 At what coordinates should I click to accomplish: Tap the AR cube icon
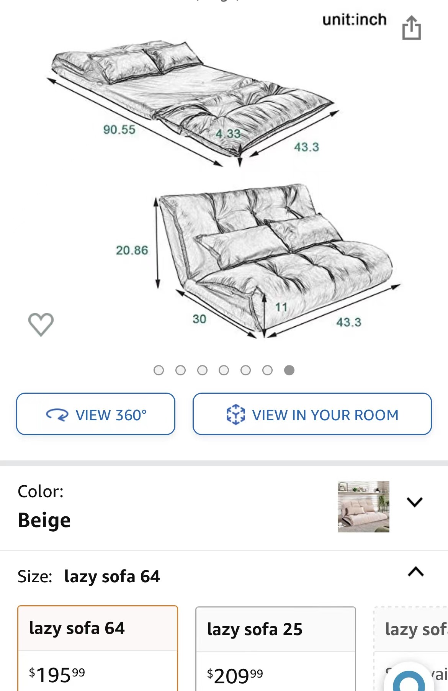pyautogui.click(x=235, y=414)
